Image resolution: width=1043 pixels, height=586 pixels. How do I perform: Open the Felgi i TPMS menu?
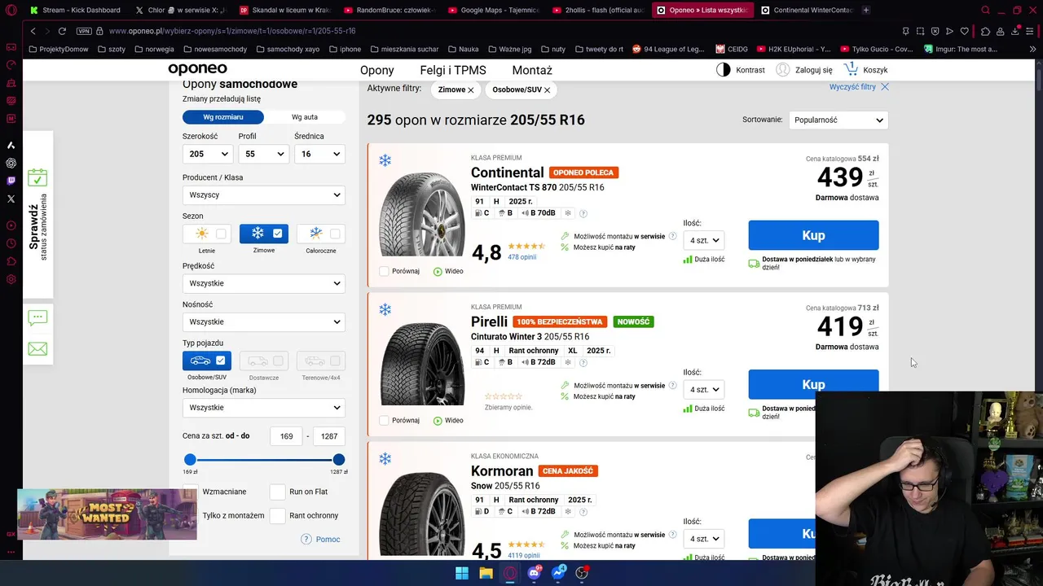pyautogui.click(x=453, y=70)
